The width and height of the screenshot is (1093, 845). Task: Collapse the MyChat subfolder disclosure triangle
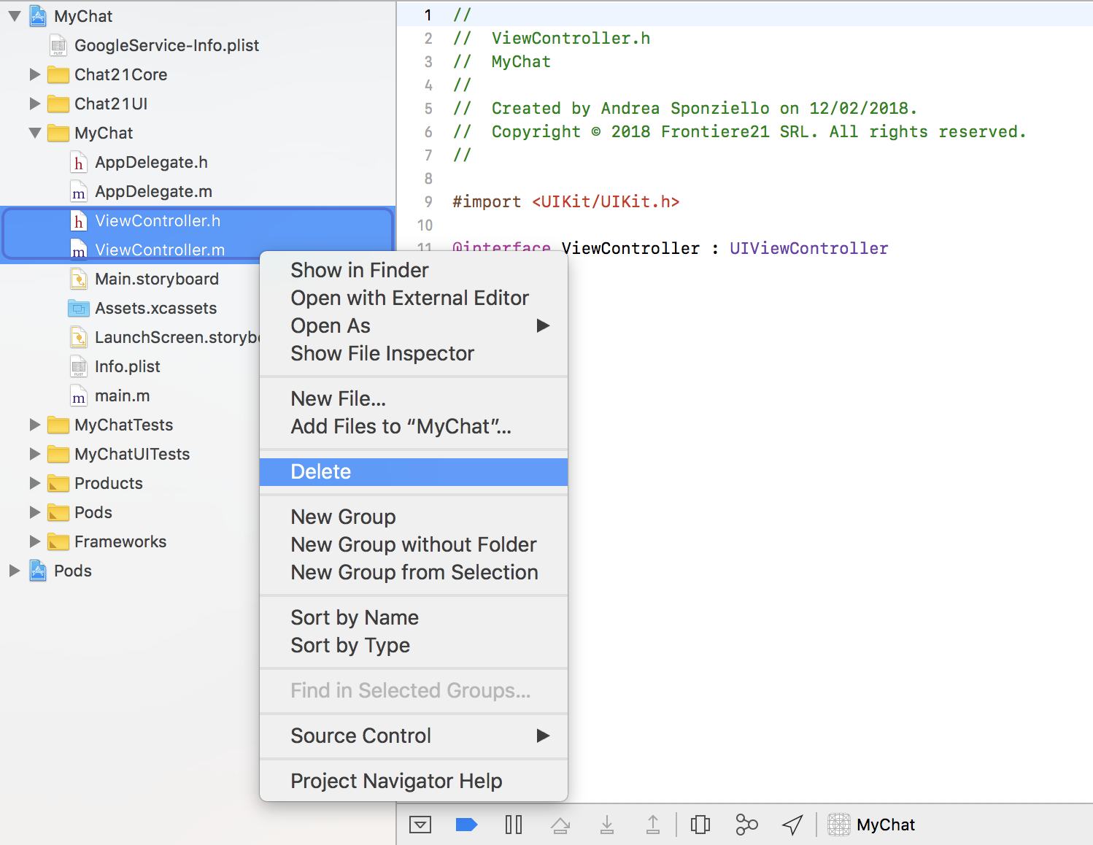coord(34,133)
